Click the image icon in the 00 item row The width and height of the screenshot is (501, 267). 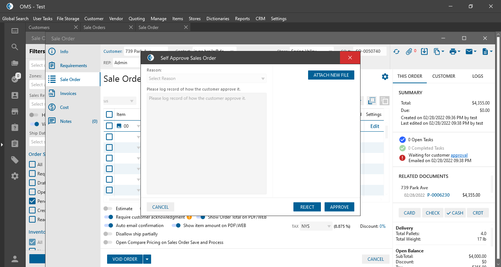[119, 126]
